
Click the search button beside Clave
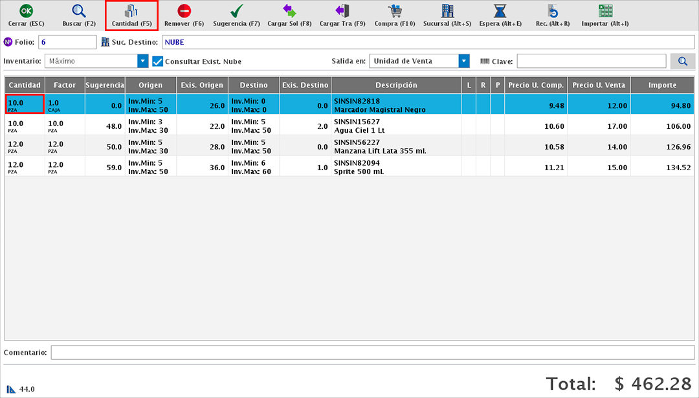coord(683,61)
